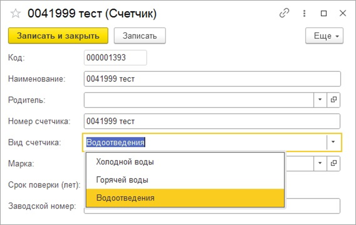
Task: Close the Счетчик form window
Action: 343,13
